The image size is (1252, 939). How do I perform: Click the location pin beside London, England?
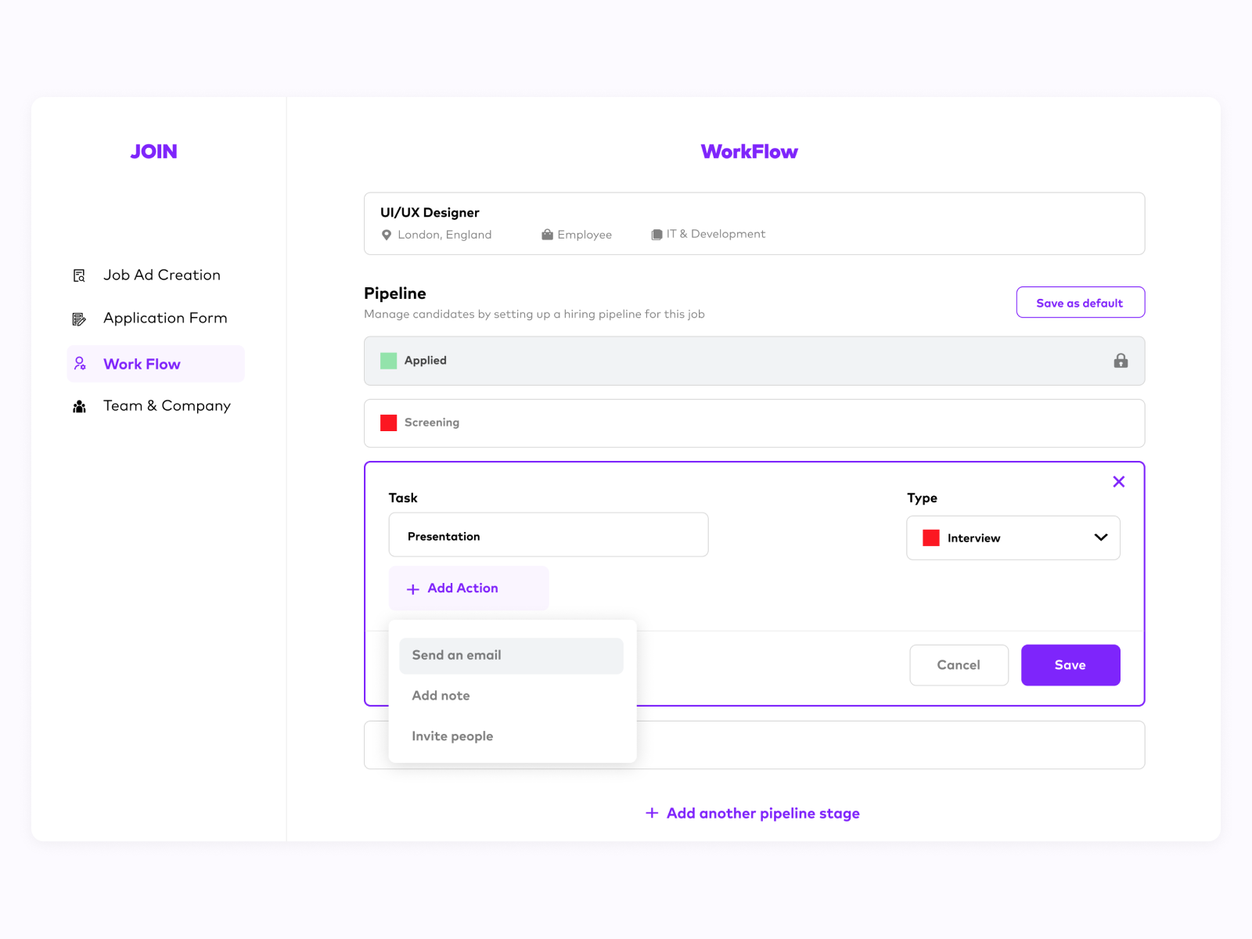(387, 234)
